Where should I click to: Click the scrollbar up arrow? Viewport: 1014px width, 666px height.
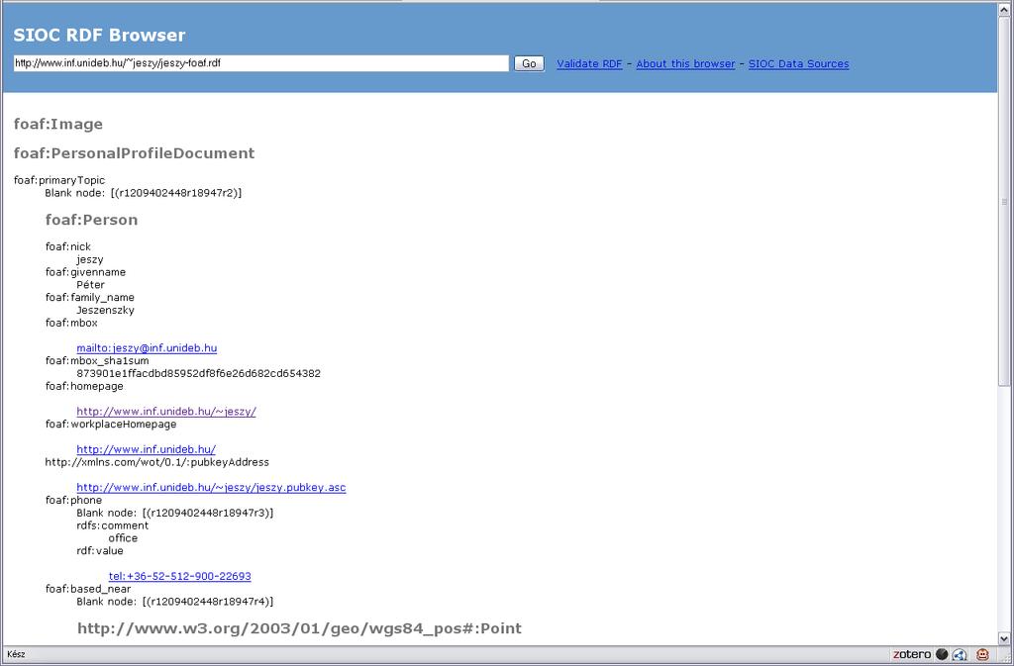coord(1005,9)
